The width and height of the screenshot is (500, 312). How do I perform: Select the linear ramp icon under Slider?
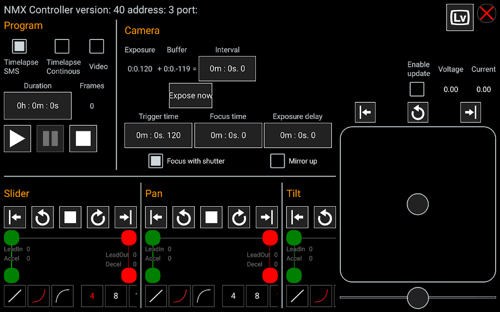(x=15, y=296)
